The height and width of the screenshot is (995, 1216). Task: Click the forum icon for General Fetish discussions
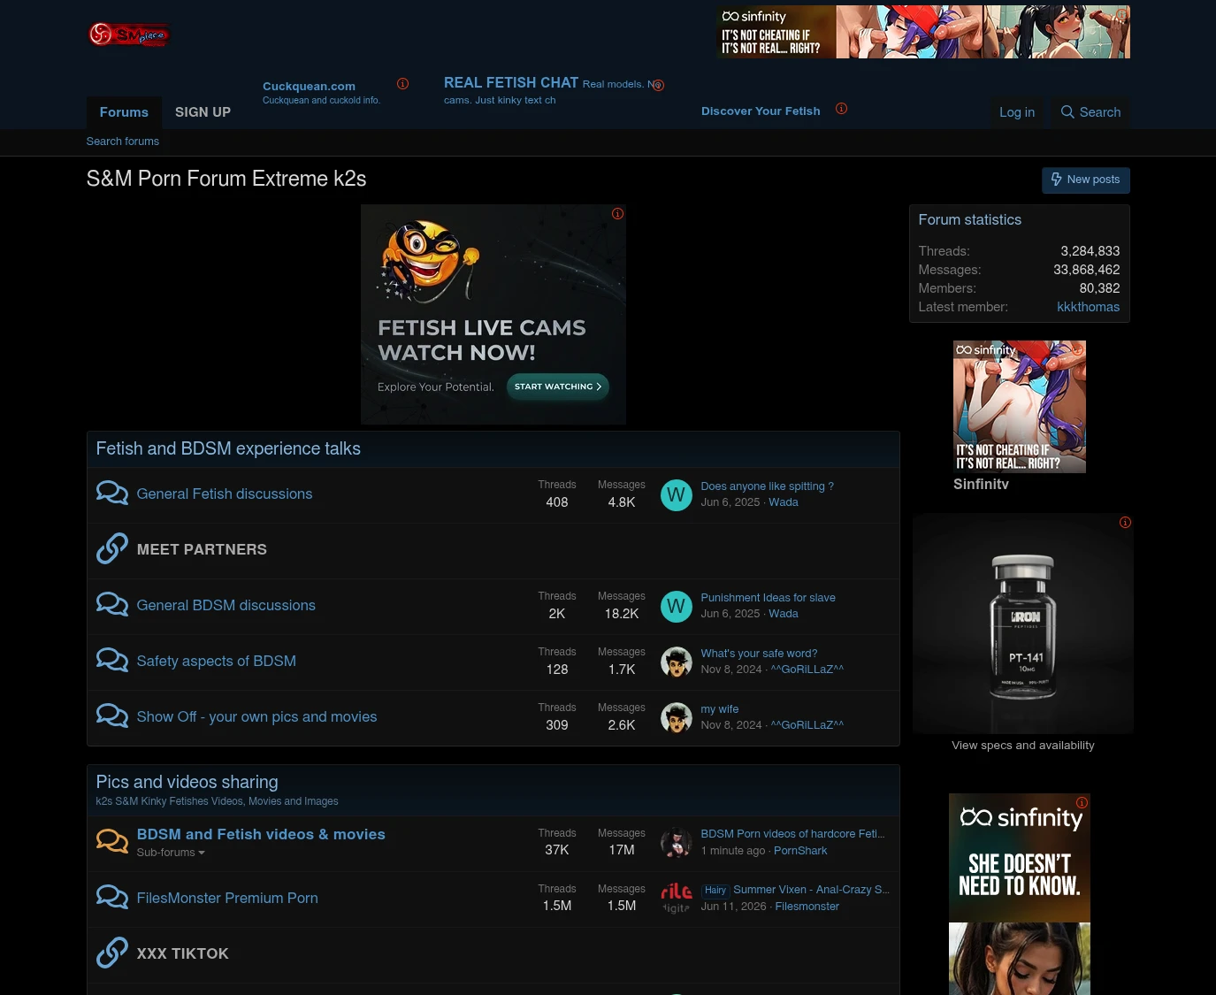[112, 494]
